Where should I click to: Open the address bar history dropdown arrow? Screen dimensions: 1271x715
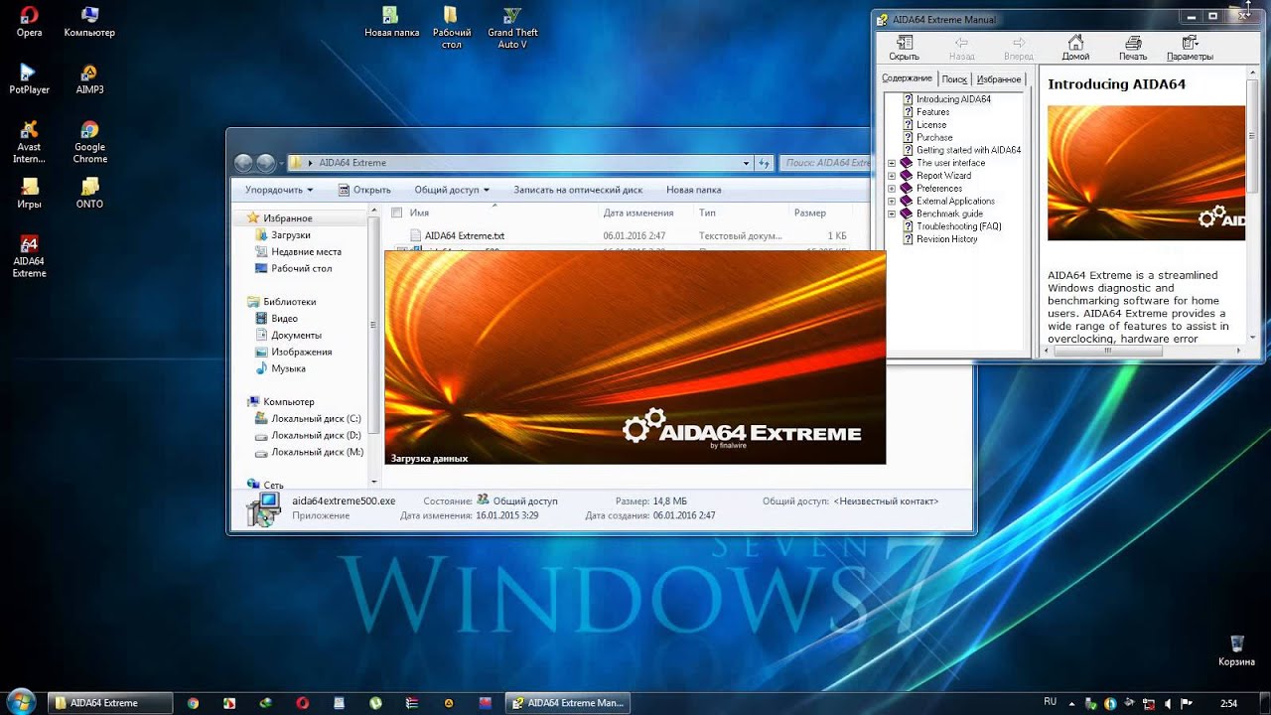[x=747, y=163]
